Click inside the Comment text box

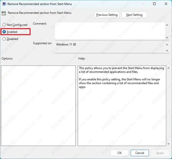coord(110,31)
